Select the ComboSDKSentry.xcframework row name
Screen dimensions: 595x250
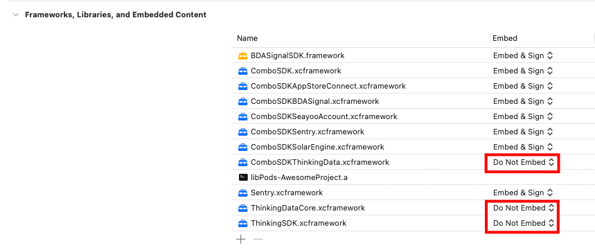[308, 132]
